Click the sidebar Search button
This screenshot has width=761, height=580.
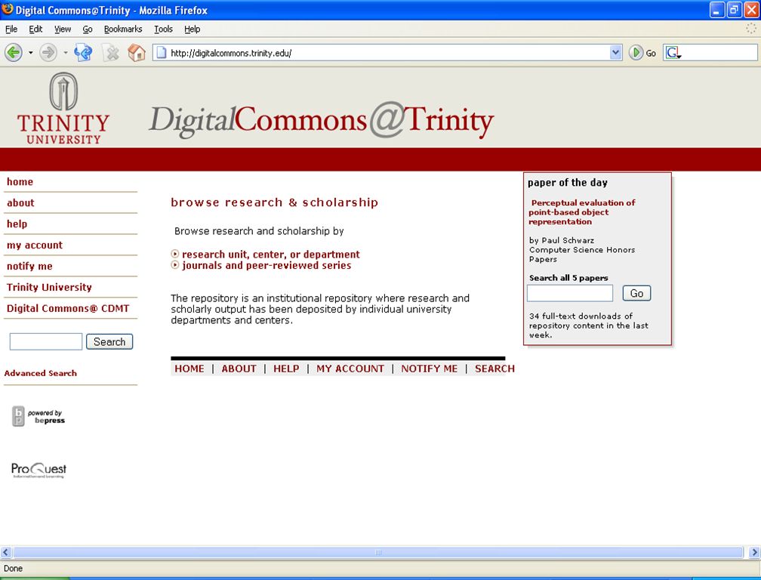[109, 341]
